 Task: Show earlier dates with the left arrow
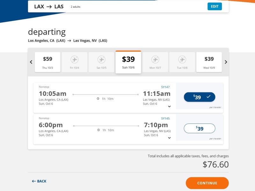click(x=31, y=62)
